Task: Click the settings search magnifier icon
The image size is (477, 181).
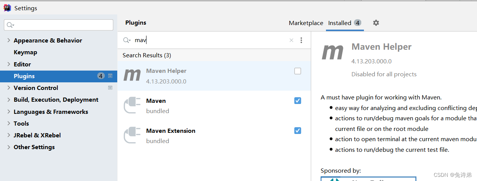Action: pos(10,25)
